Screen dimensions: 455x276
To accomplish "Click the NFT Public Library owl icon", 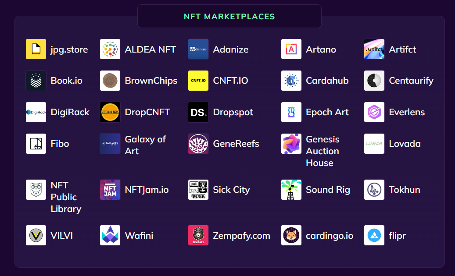I will [36, 190].
